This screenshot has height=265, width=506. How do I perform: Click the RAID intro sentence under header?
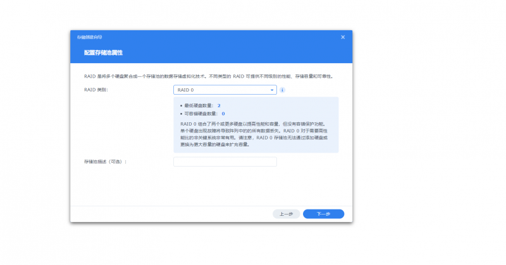coord(209,76)
